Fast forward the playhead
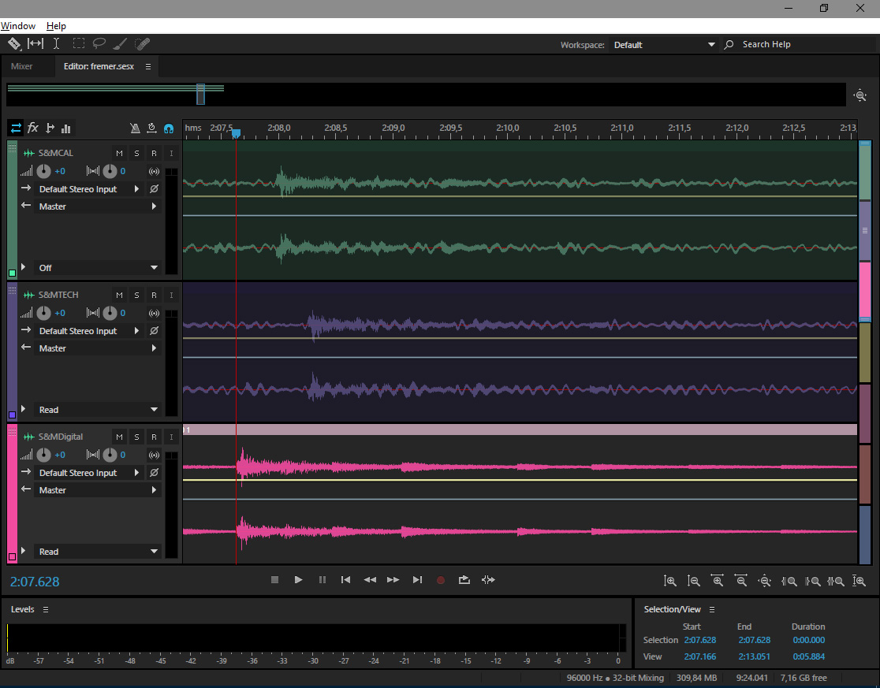The image size is (880, 688). [x=393, y=580]
